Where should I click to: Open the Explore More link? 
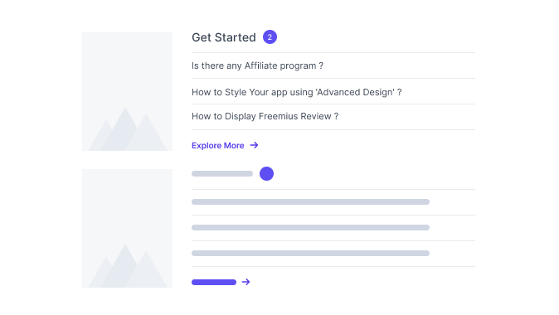pos(218,145)
